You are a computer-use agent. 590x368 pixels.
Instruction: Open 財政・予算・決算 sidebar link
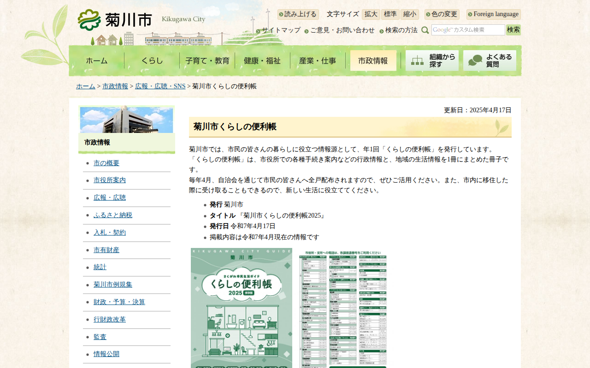point(119,302)
